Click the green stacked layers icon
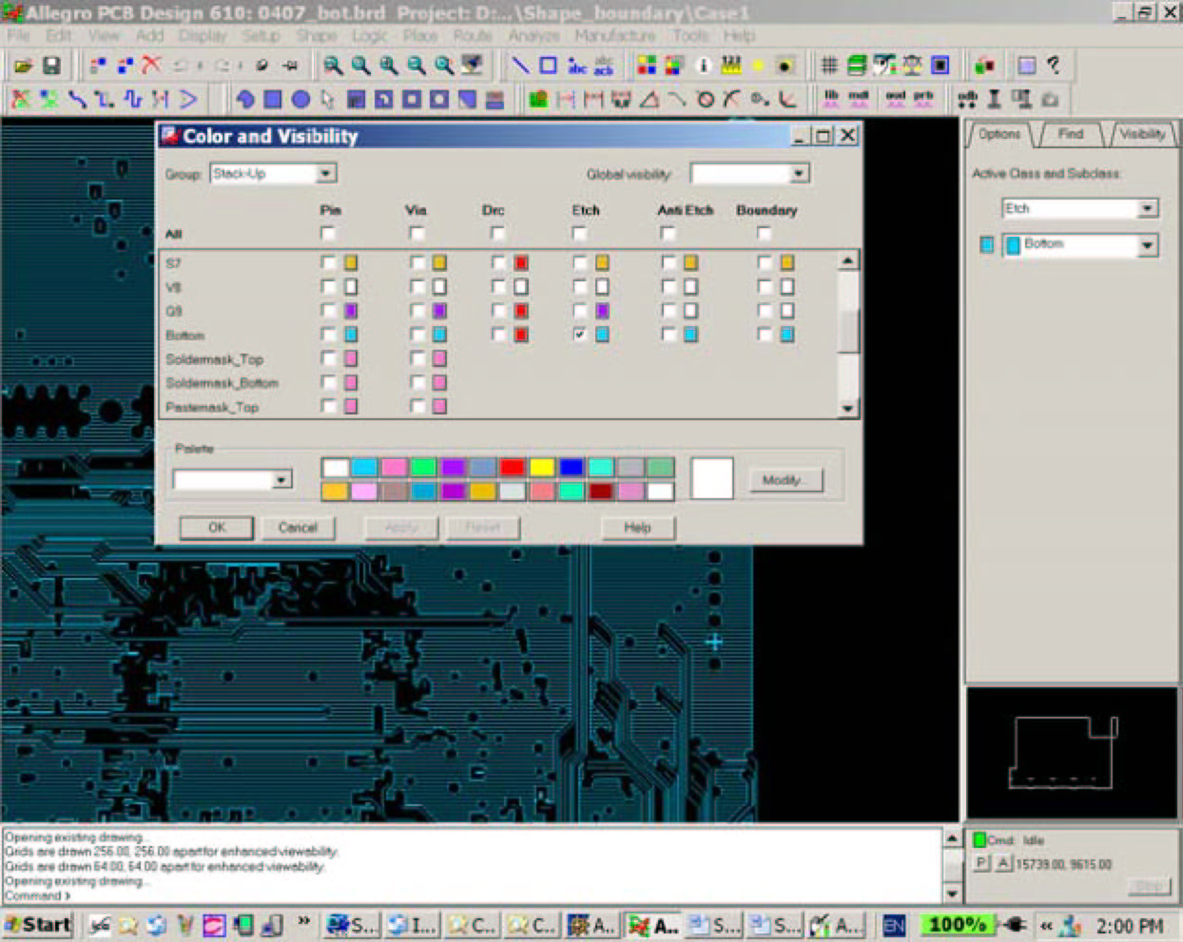 pos(857,66)
